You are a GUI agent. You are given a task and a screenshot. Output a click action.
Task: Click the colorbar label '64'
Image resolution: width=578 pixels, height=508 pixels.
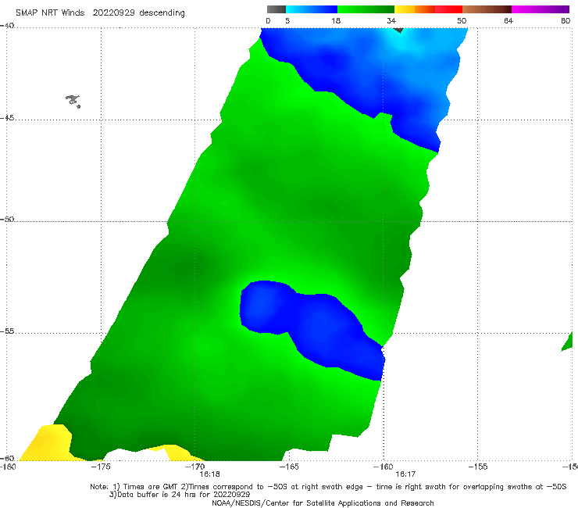click(508, 20)
